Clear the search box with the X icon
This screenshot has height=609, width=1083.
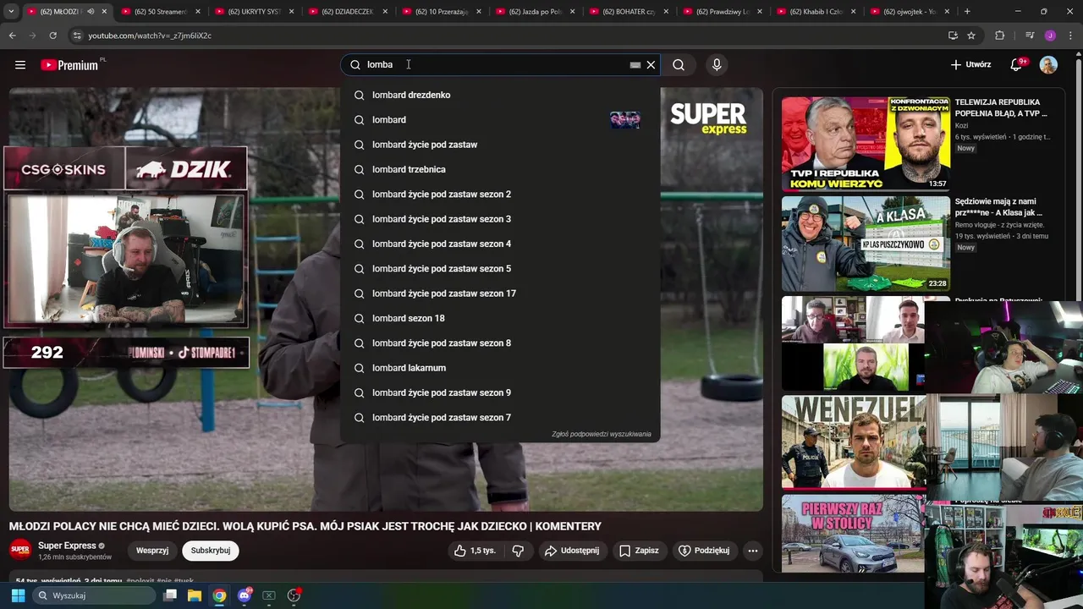pyautogui.click(x=651, y=65)
